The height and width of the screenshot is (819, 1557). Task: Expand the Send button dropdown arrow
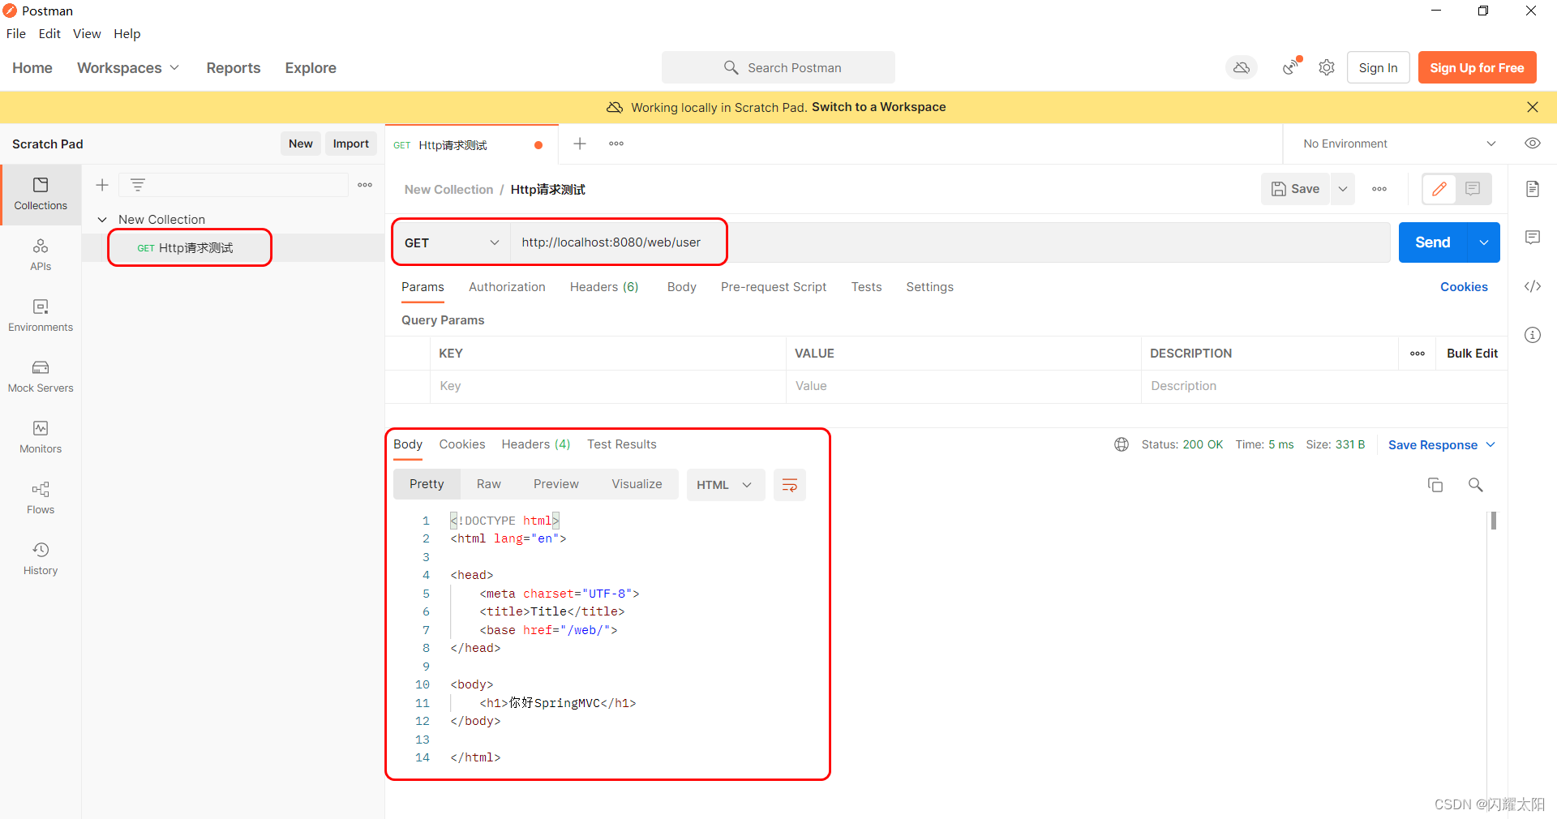[1483, 242]
